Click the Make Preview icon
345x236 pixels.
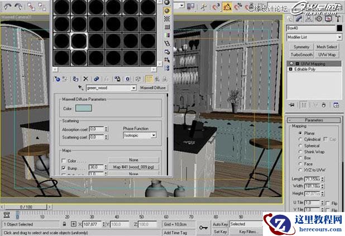coord(167,43)
